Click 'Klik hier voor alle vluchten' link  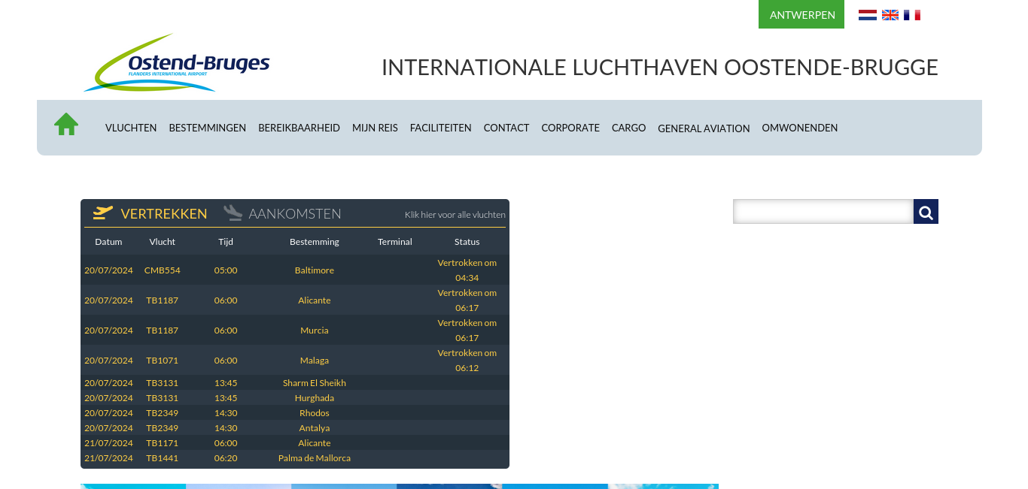coord(455,214)
